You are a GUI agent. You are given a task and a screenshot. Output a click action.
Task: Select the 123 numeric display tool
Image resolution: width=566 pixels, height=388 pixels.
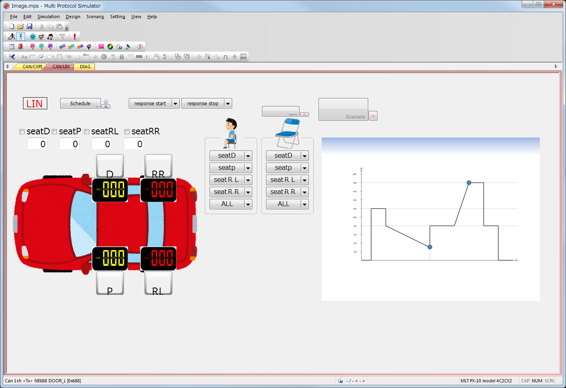coord(68,56)
